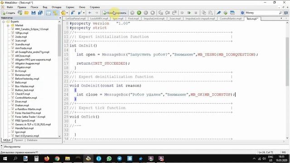Select the Test.mq4 tab

pos(252,19)
